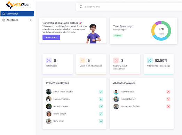Viewport: 182px width, 135px height.
Task: Click the Users without Attendance label
Action: (120, 67)
